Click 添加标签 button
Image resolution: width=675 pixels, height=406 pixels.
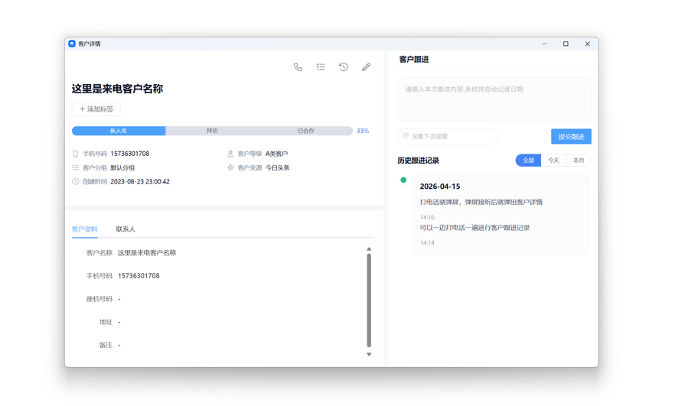[96, 109]
